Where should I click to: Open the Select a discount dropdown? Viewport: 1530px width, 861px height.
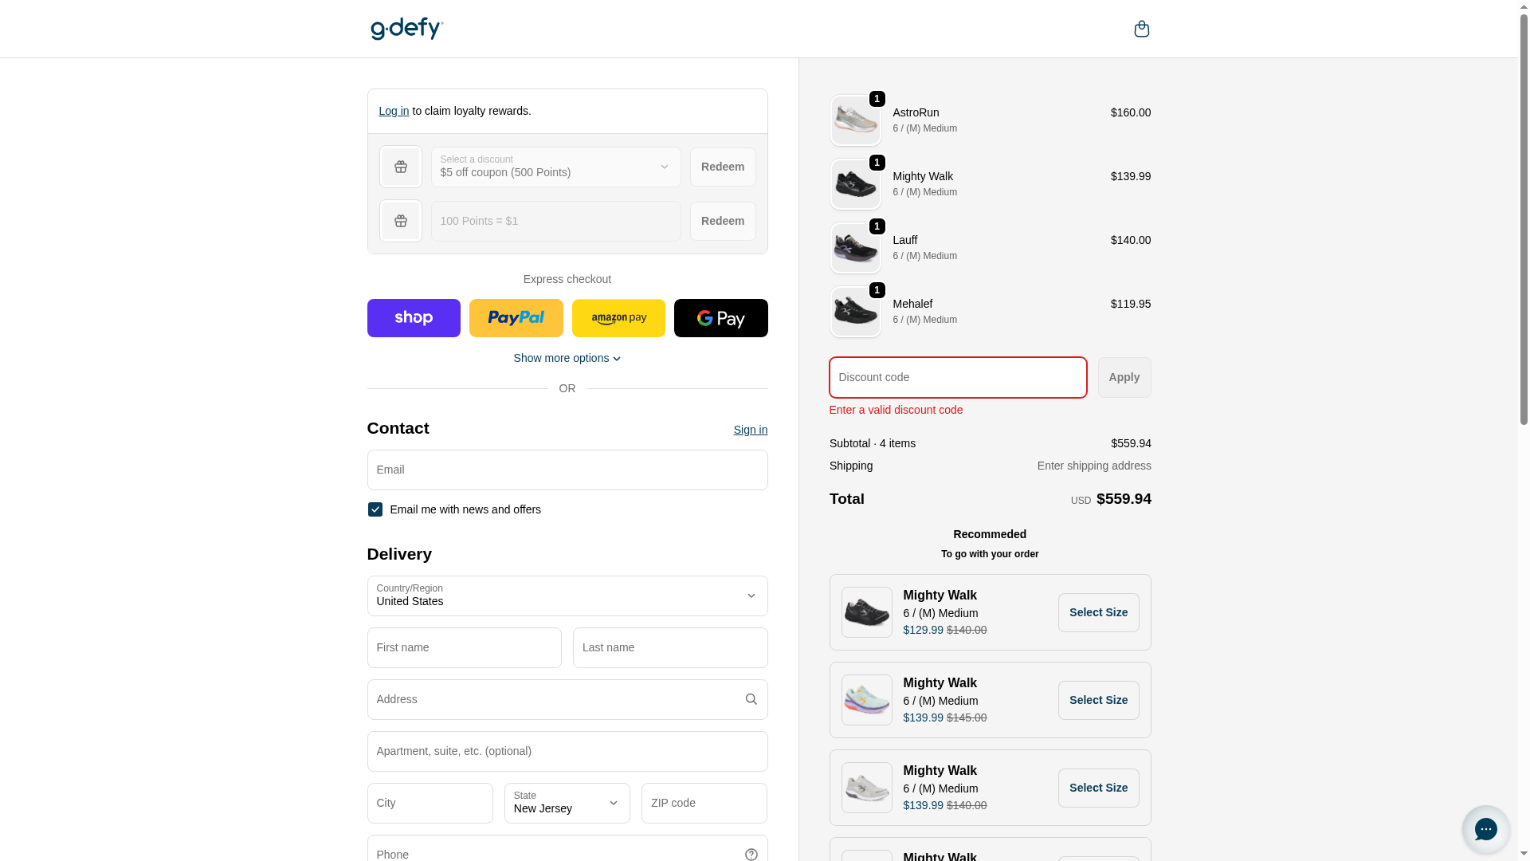click(555, 167)
